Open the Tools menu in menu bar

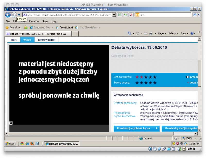click(x=45, y=21)
